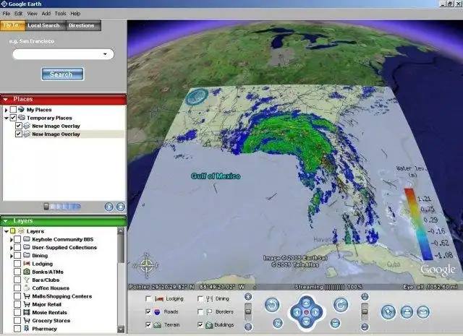The height and width of the screenshot is (336, 463).
Task: Click the Keyhole Community BBS folder icon
Action: [27, 239]
